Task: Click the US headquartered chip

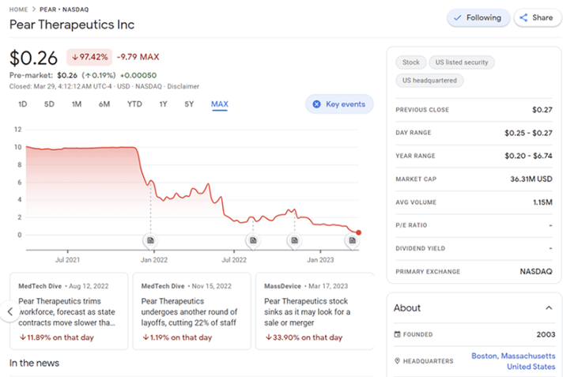Action: pos(429,81)
